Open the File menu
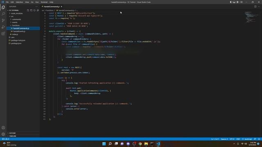262x147 pixels. click(x=7, y=2)
